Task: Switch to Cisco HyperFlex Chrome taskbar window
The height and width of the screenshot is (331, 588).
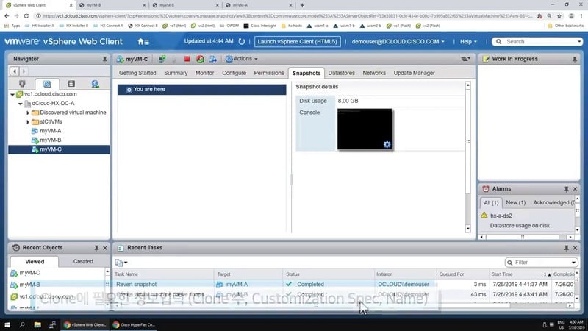Action: pos(134,324)
